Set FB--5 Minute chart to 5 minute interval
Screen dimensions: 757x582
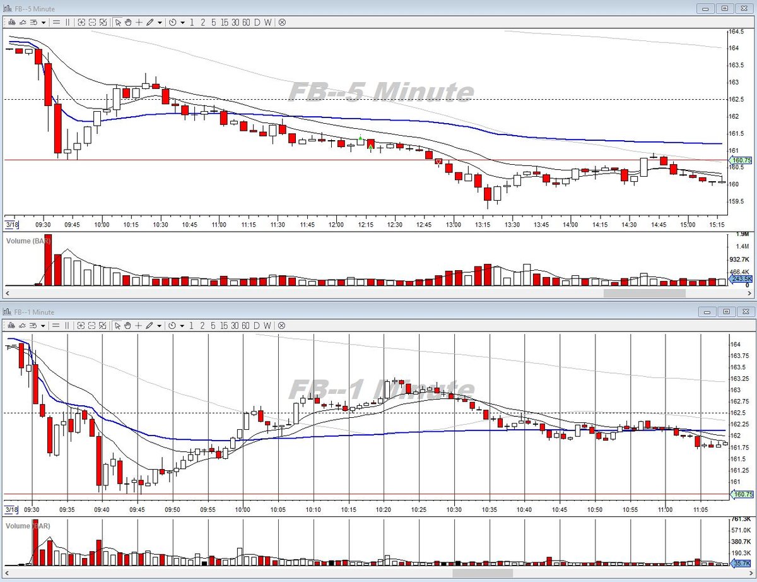click(x=213, y=22)
